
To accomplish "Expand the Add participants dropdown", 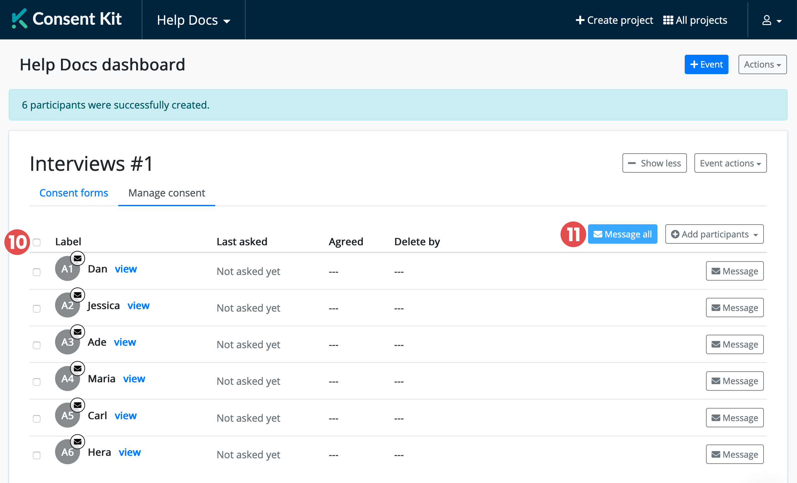I will tap(714, 234).
